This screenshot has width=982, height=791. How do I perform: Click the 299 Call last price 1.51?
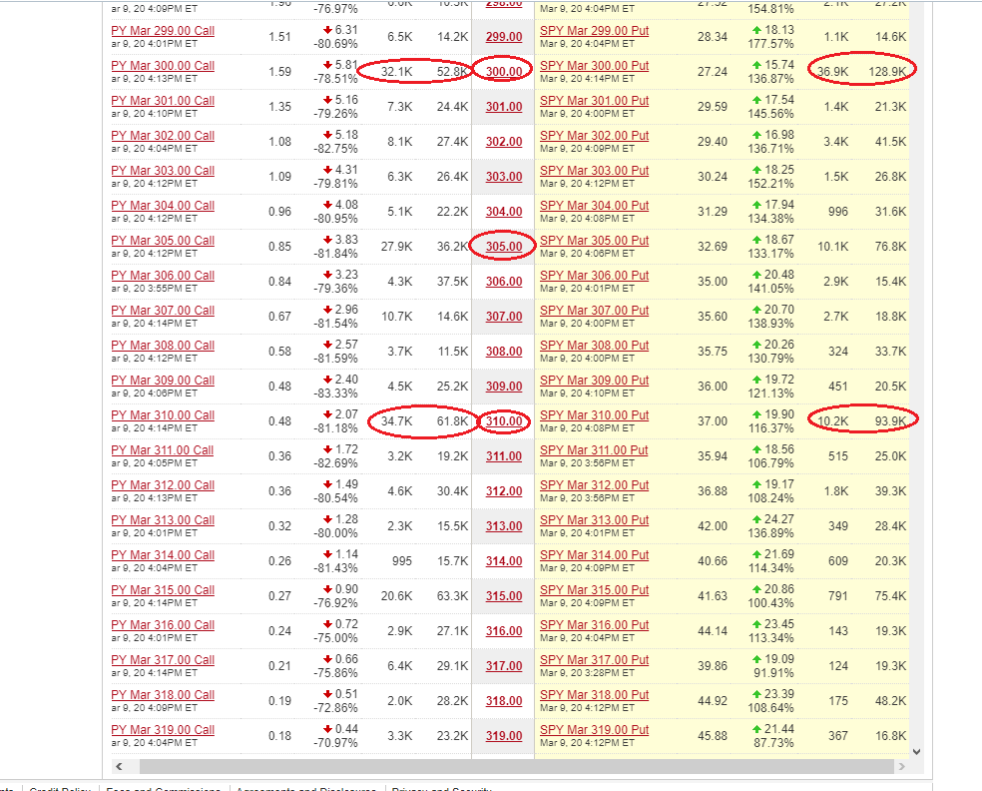point(280,37)
